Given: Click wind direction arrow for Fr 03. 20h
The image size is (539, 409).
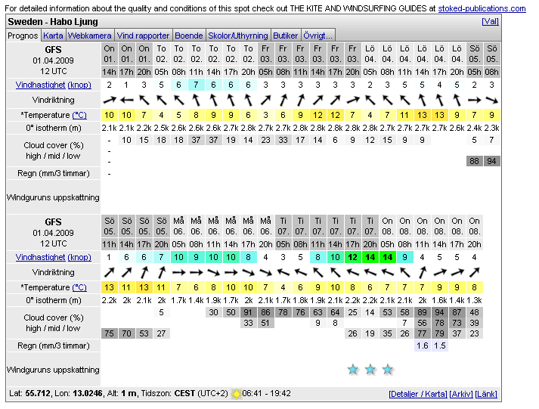Looking at the screenshot, I should pos(353,100).
